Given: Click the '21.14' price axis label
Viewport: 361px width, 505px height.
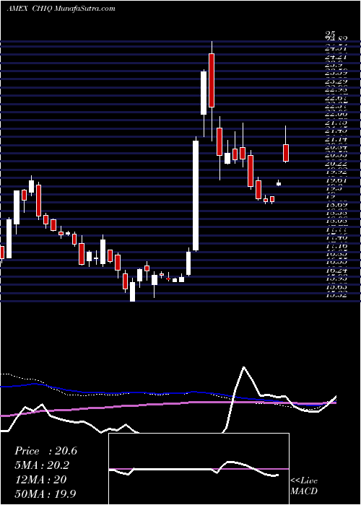Looking at the screenshot, I should [x=336, y=139].
